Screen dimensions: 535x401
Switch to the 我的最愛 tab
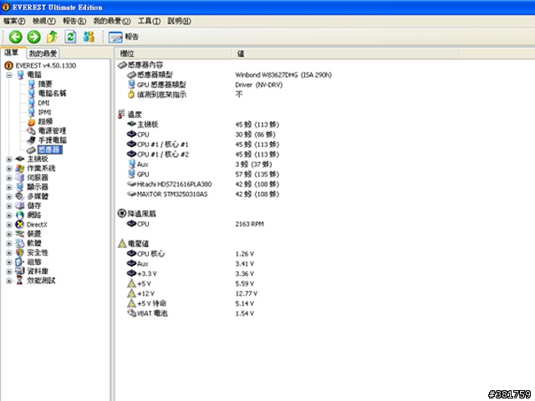[x=43, y=53]
